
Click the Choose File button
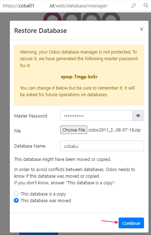74,130
